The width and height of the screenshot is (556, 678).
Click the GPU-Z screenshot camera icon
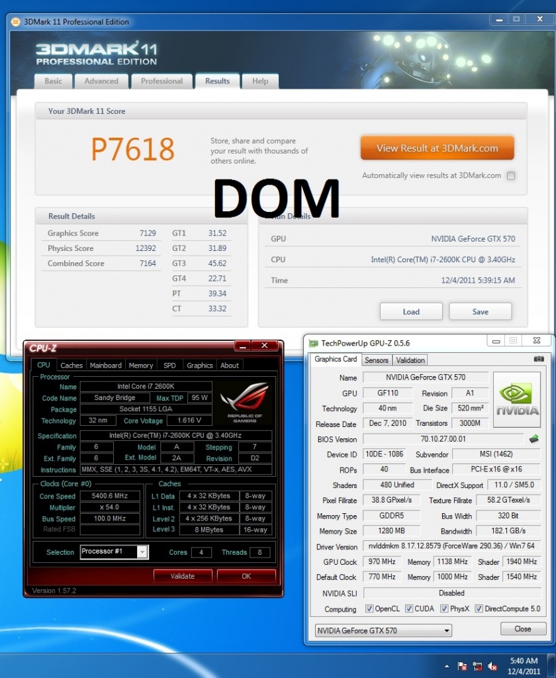[x=539, y=359]
